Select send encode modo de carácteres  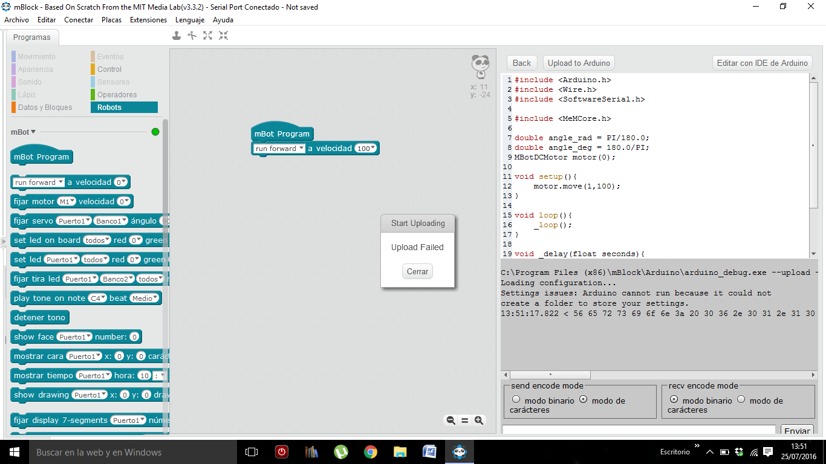tap(584, 399)
